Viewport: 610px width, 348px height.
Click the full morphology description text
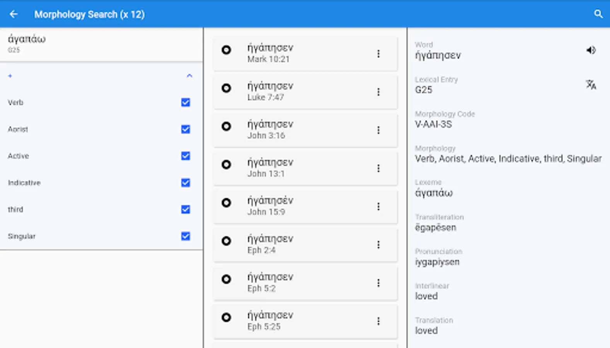pos(508,159)
